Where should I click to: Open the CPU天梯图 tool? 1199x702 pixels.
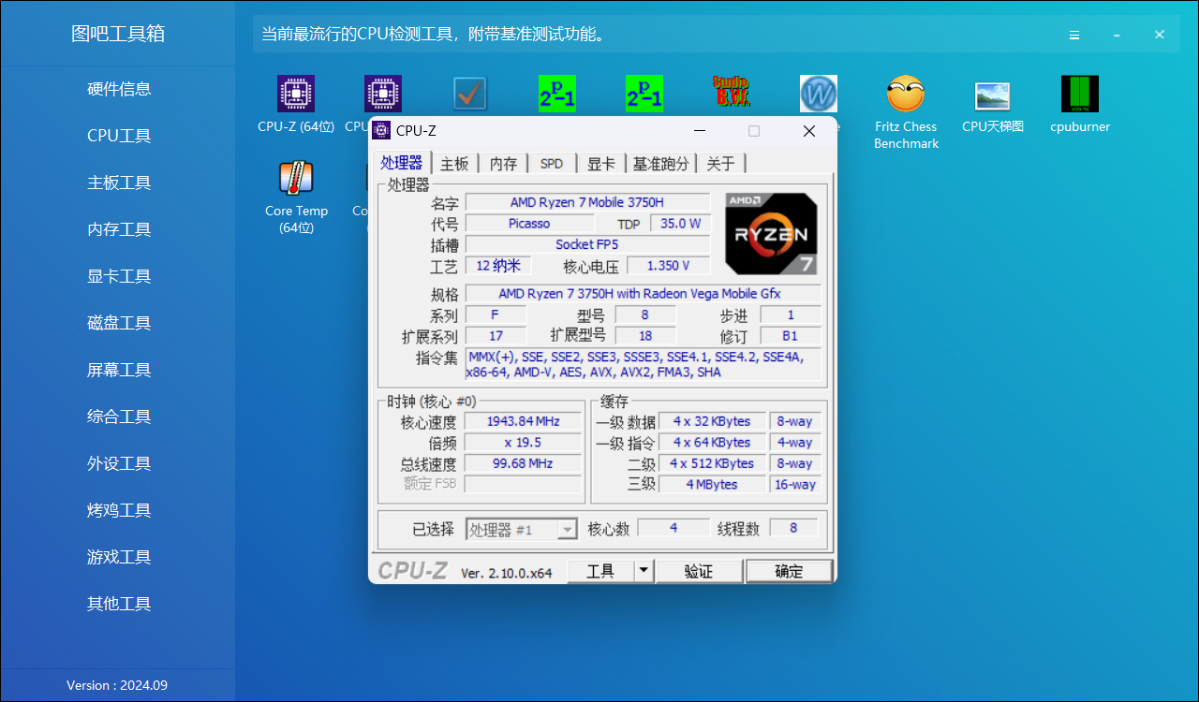[992, 94]
